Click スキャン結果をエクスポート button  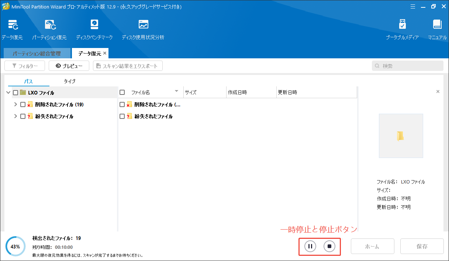pyautogui.click(x=128, y=66)
